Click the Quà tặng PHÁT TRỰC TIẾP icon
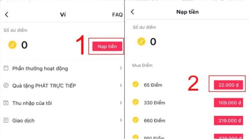Screen dimensions: 249x139 pos(6,85)
